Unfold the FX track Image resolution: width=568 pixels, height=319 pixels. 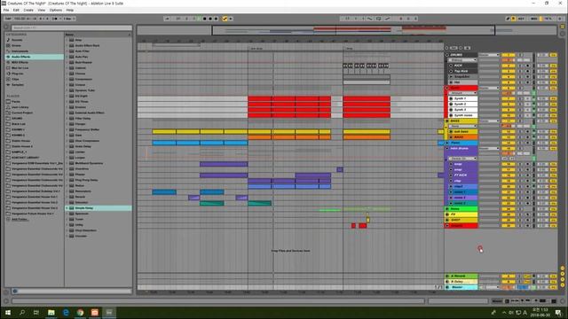pos(447,214)
